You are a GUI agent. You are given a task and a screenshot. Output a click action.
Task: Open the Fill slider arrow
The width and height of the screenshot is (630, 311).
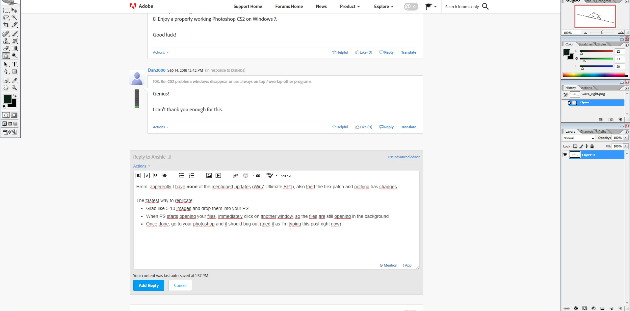coord(626,146)
